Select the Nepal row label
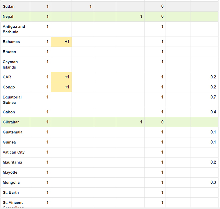 (x=8, y=16)
